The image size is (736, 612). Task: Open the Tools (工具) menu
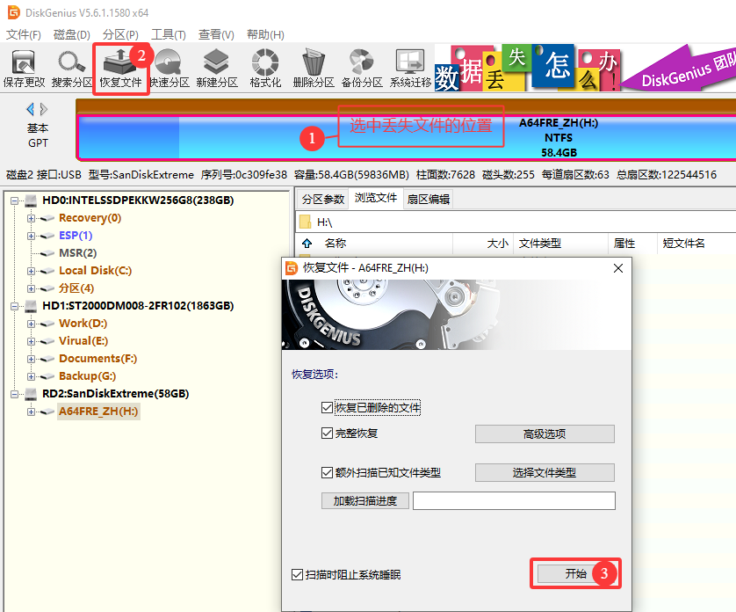point(169,35)
